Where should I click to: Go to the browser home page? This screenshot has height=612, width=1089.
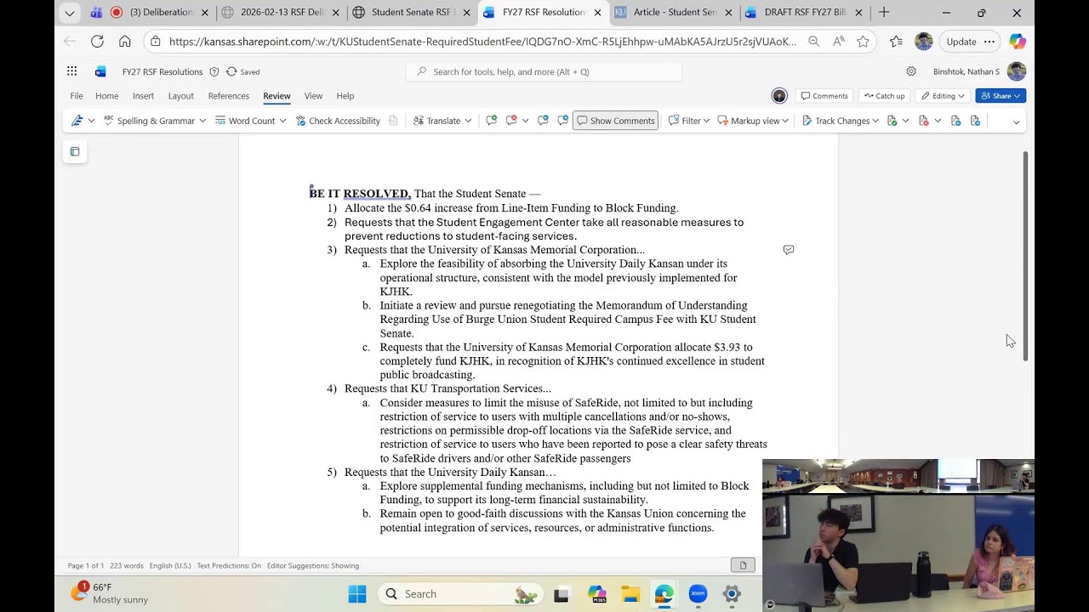tap(125, 41)
